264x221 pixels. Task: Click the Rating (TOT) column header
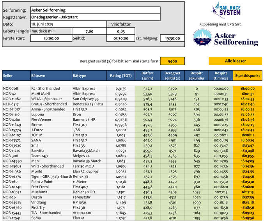point(121,75)
